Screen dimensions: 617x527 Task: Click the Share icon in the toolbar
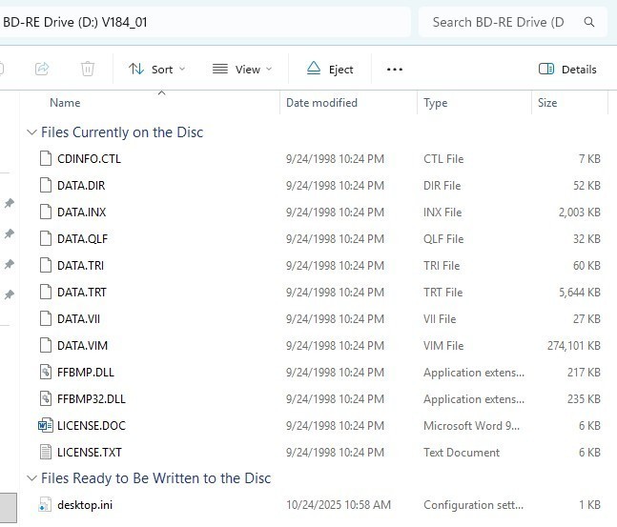pos(42,69)
